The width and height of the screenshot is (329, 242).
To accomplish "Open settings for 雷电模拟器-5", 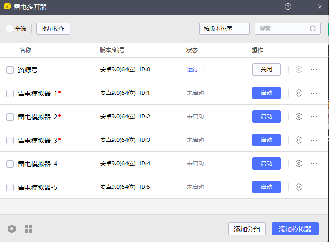I will click(x=298, y=187).
